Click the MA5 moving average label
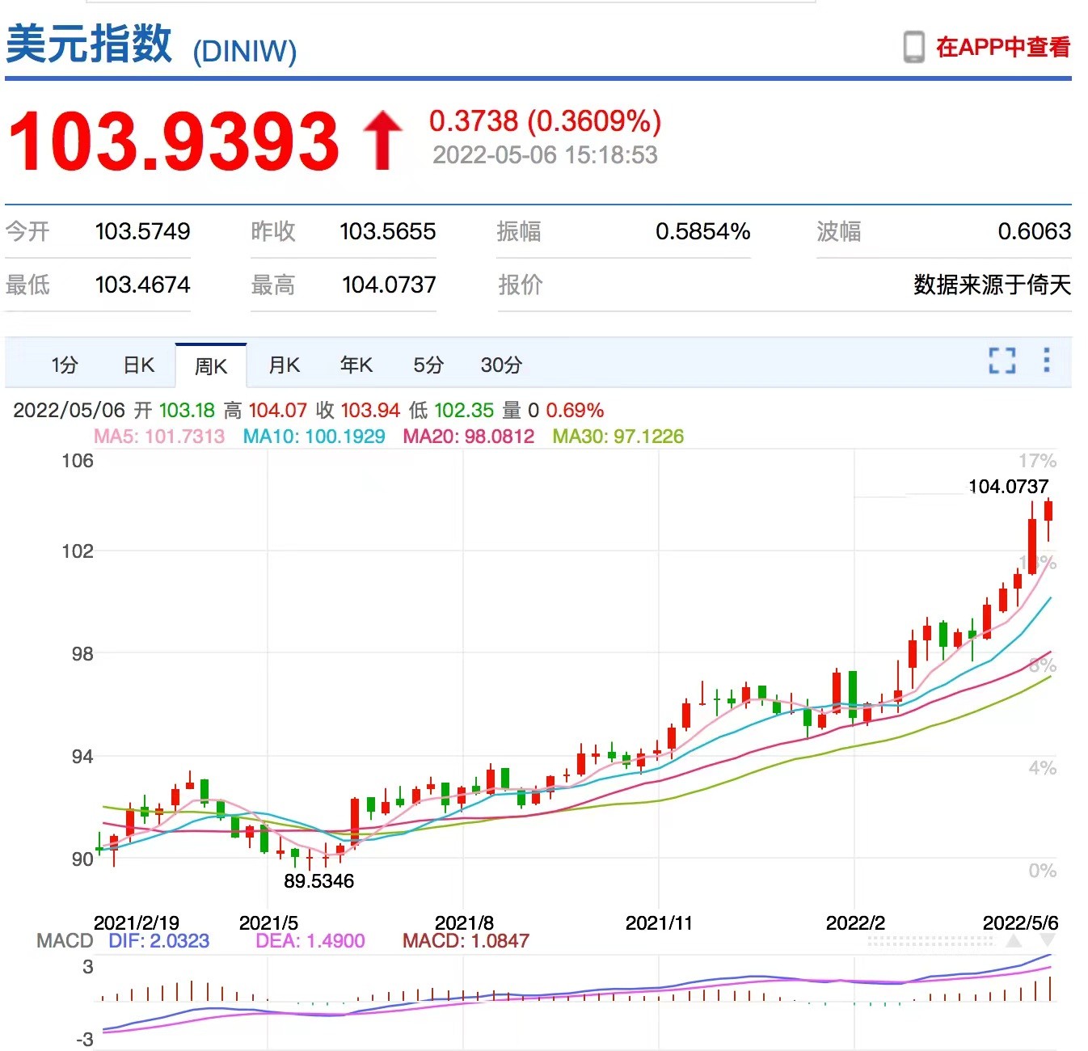This screenshot has height=1051, width=1088. tap(159, 437)
